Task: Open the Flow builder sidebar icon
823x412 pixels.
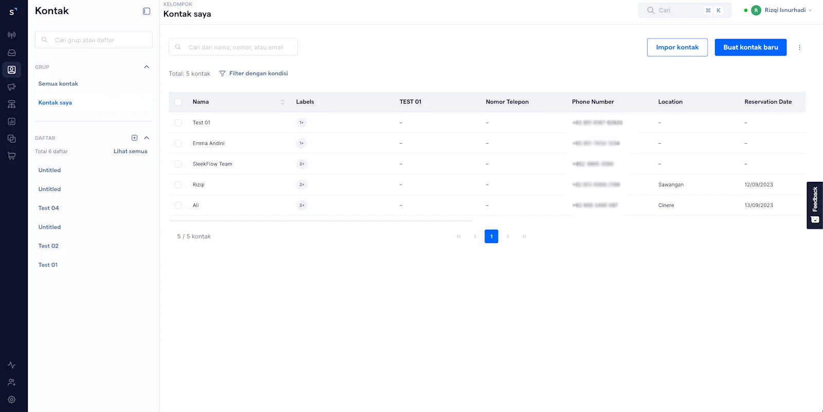Action: tap(11, 104)
